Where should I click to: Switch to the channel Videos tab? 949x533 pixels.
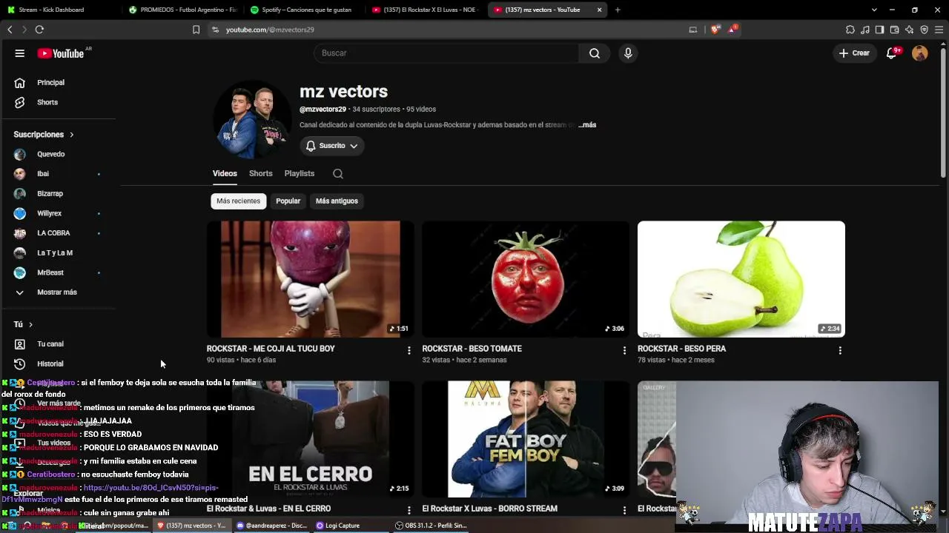[225, 174]
